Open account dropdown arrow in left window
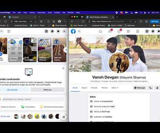Image resolution: width=160 pixels, height=133 pixels. [x=64, y=31]
